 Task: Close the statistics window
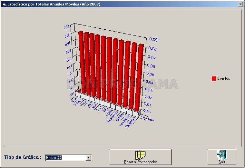tap(240, 4)
